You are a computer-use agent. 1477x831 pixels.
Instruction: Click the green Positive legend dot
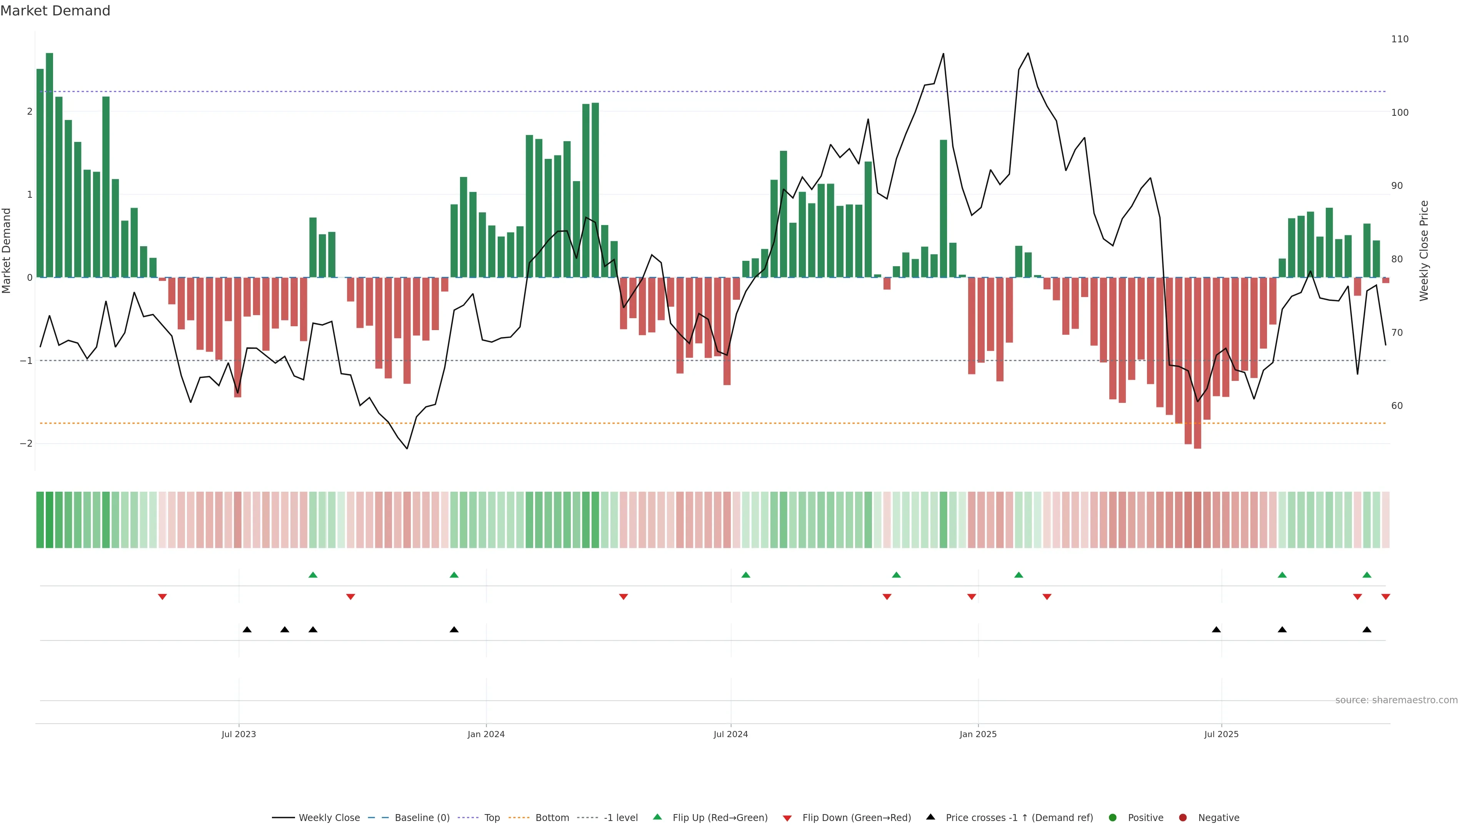pos(1113,817)
